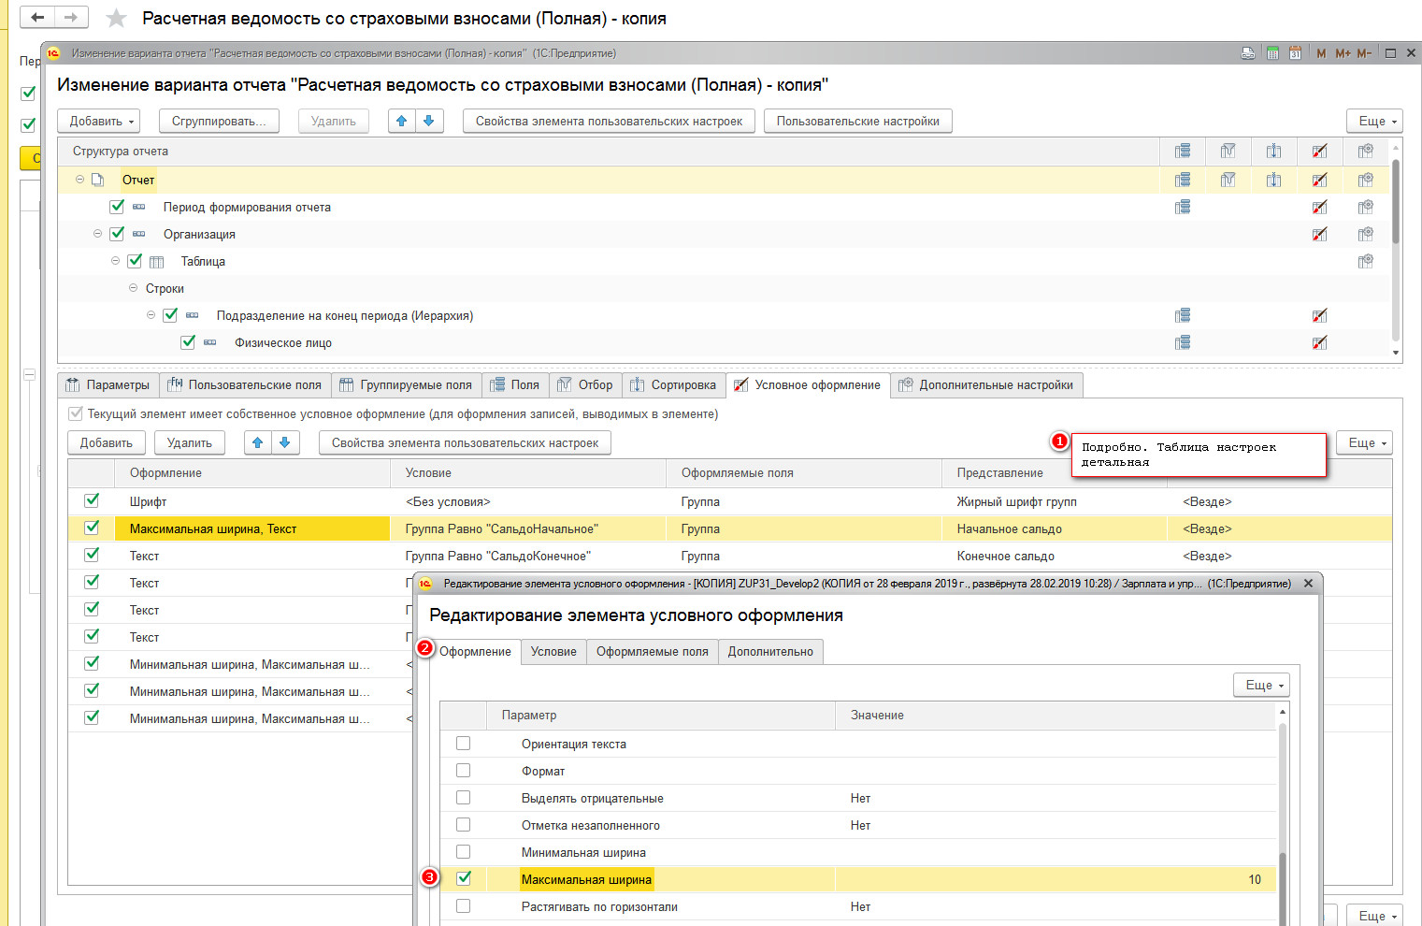
Task: Open the Еще menu in editing dialog
Action: (1261, 685)
